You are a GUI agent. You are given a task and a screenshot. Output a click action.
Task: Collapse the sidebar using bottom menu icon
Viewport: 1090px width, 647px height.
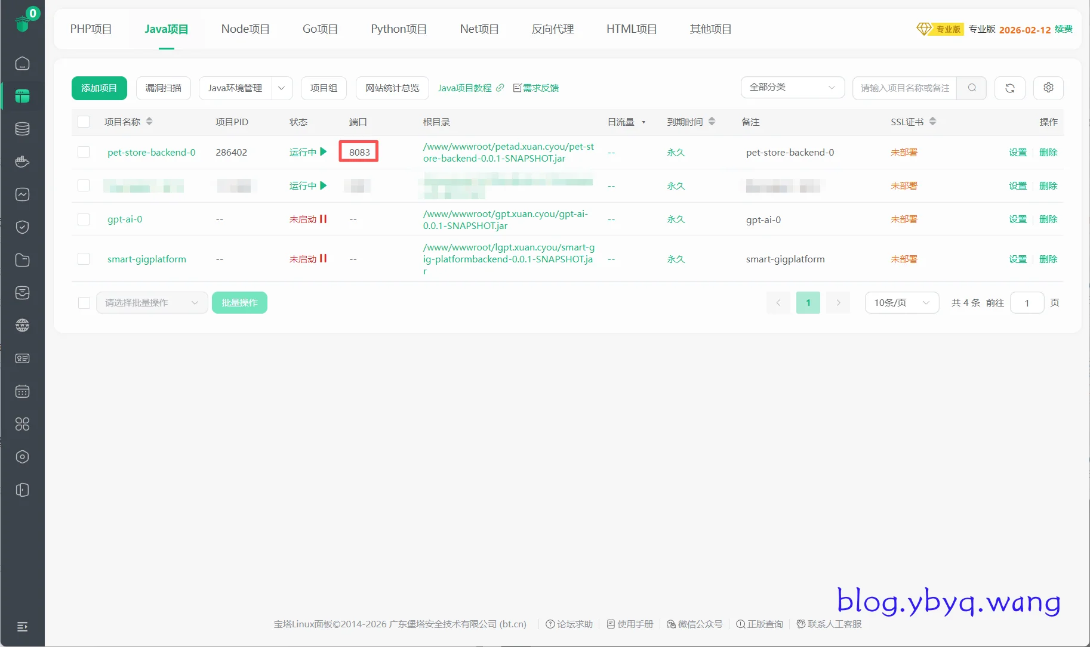coord(22,626)
